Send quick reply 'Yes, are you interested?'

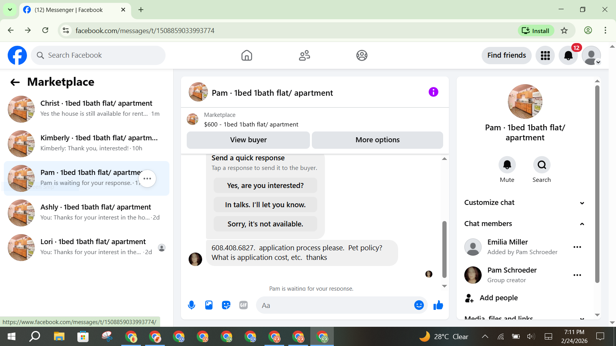click(265, 185)
